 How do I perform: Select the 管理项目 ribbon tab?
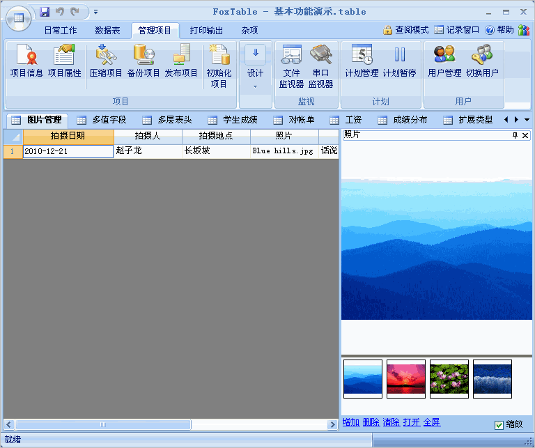coord(155,31)
